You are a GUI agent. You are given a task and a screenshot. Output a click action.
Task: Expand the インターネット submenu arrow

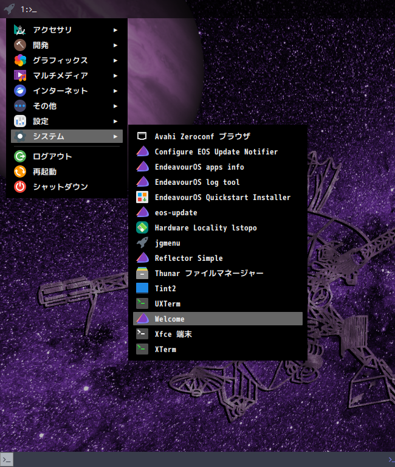click(x=115, y=91)
